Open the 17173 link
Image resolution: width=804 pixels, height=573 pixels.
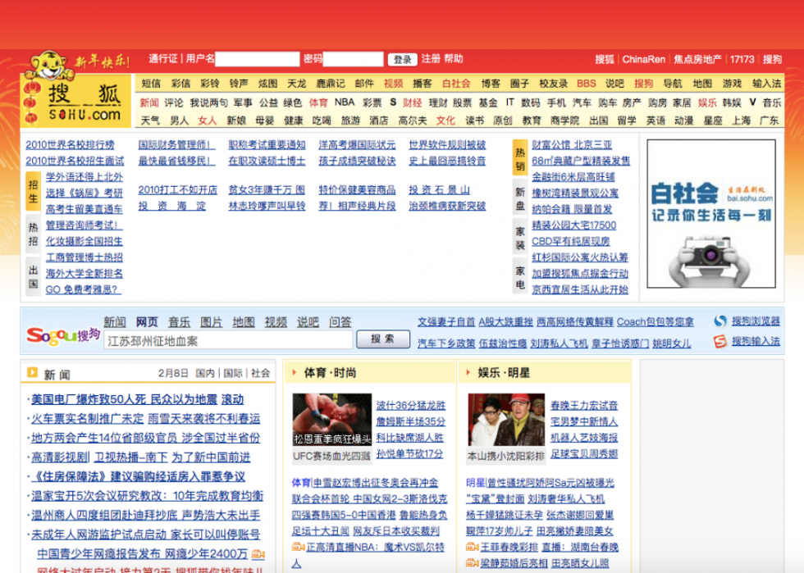tap(742, 60)
